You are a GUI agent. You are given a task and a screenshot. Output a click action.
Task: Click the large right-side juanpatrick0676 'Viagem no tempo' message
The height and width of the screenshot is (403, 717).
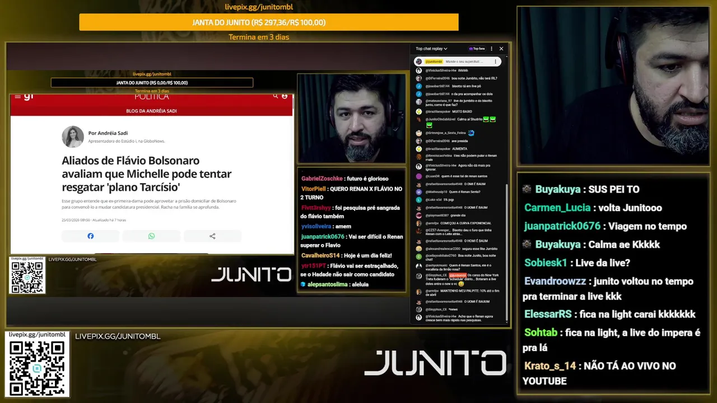[x=605, y=226]
